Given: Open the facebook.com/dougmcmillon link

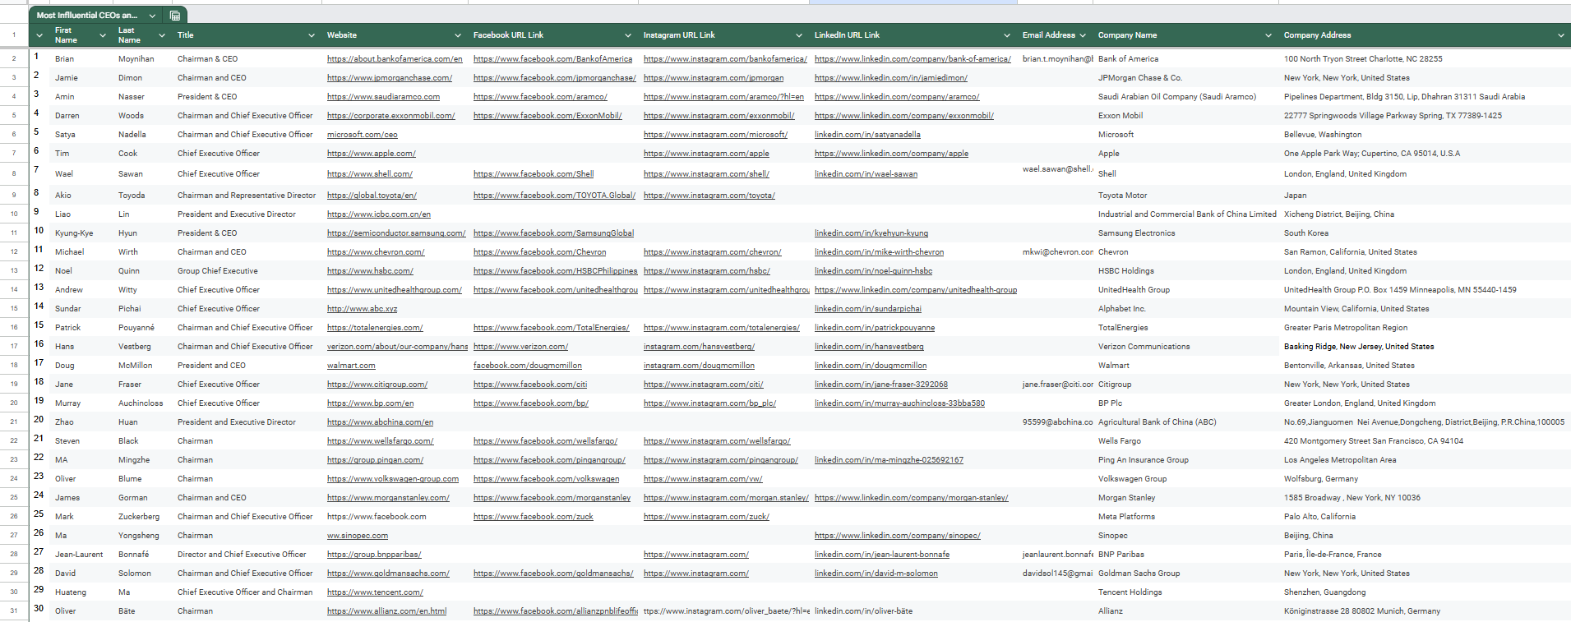Looking at the screenshot, I should click(x=528, y=366).
